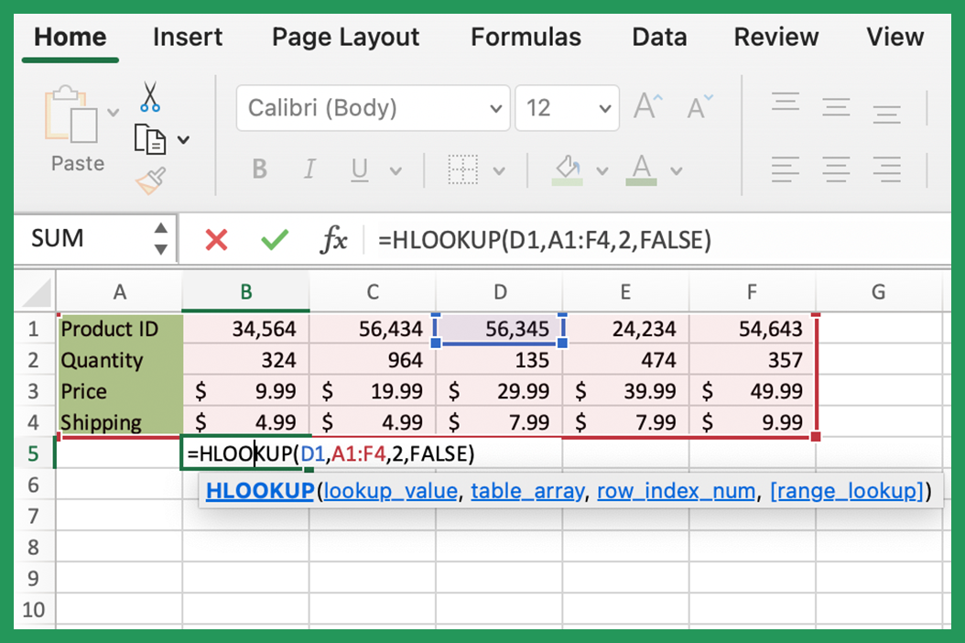This screenshot has height=643, width=965.
Task: Click the lookup_value link in the tooltip
Action: pyautogui.click(x=390, y=491)
